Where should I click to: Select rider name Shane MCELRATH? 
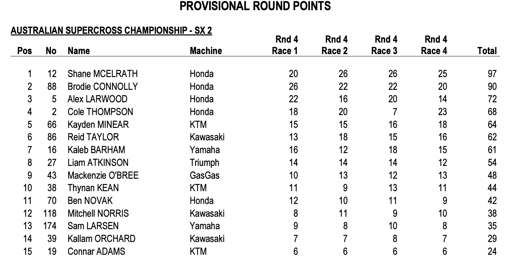[102, 74]
